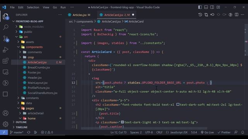Screen dimensions: 248x139
Task: Open the Go menu
Action: coord(55,7)
